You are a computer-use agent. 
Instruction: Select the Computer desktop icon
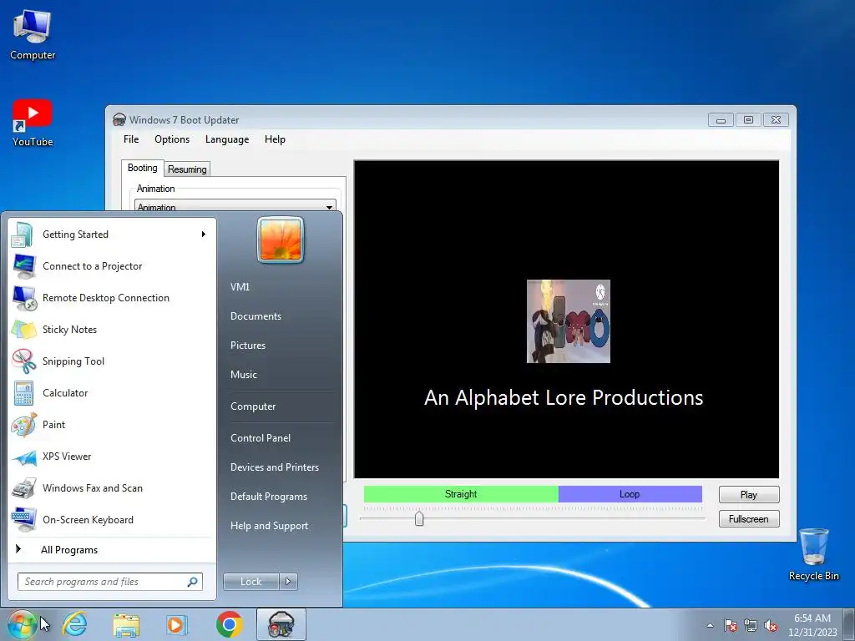(x=33, y=34)
